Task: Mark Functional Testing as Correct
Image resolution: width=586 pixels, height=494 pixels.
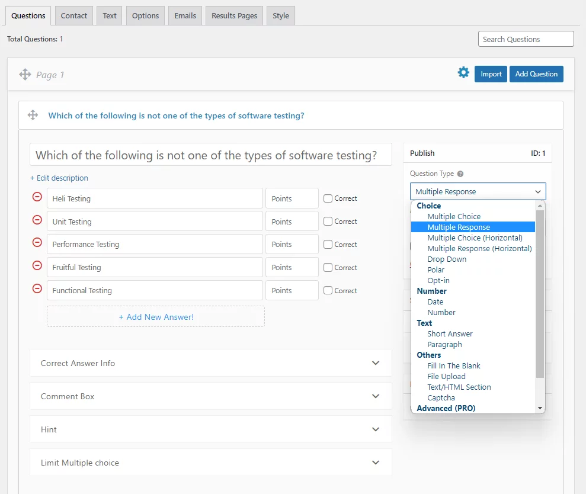Action: pyautogui.click(x=328, y=290)
